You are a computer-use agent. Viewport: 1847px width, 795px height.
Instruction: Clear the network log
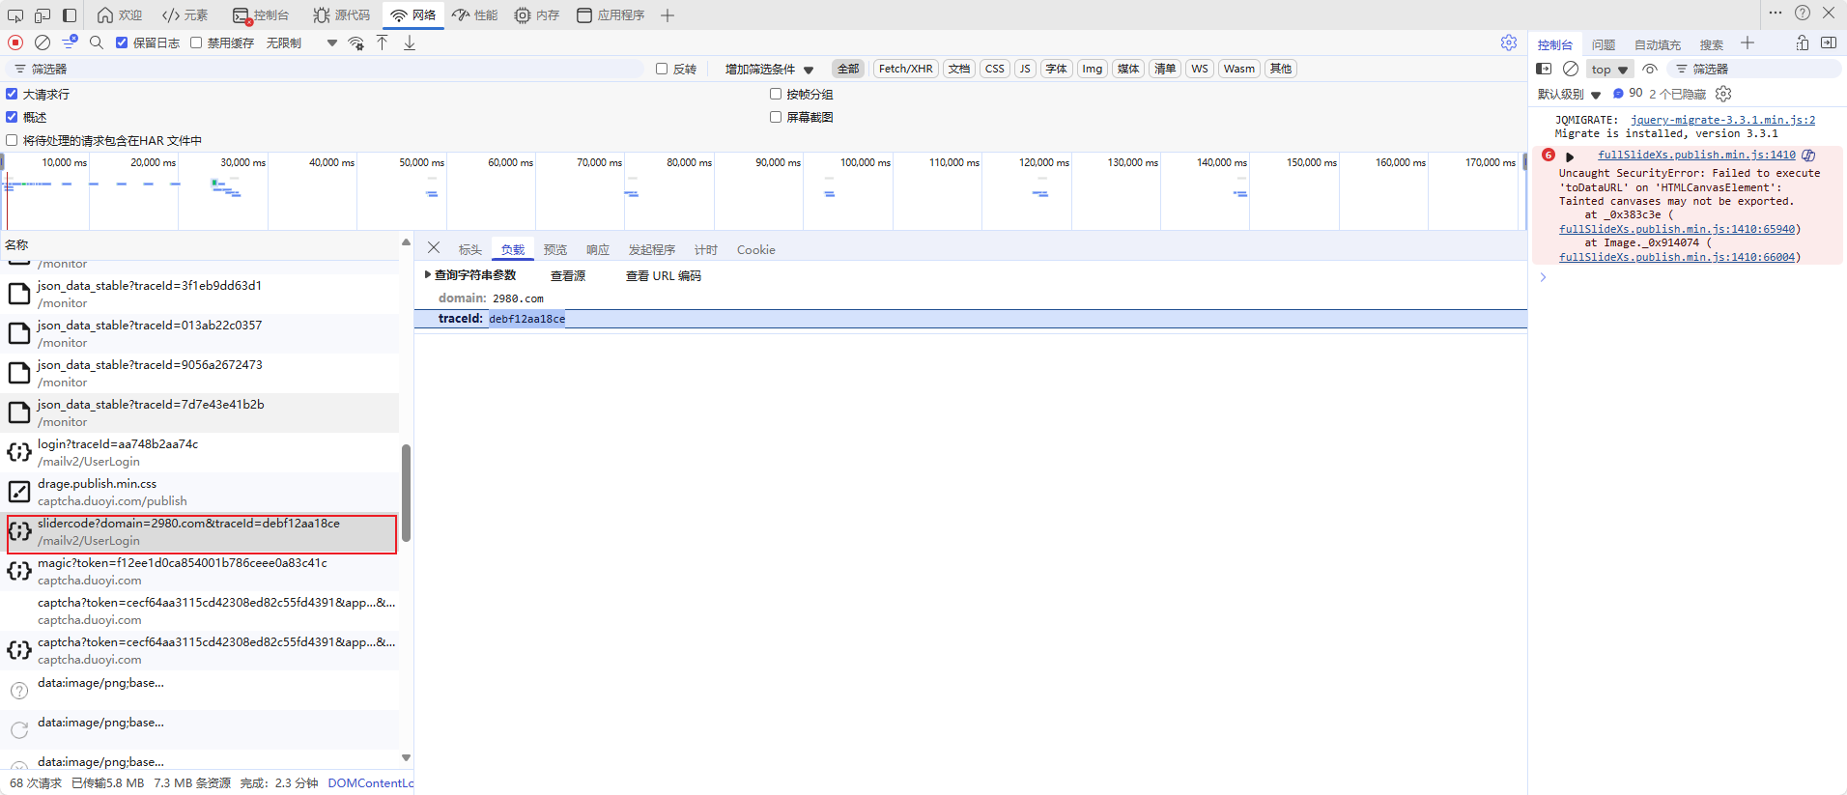point(43,43)
